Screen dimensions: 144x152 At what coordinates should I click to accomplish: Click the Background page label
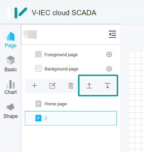(x=61, y=69)
